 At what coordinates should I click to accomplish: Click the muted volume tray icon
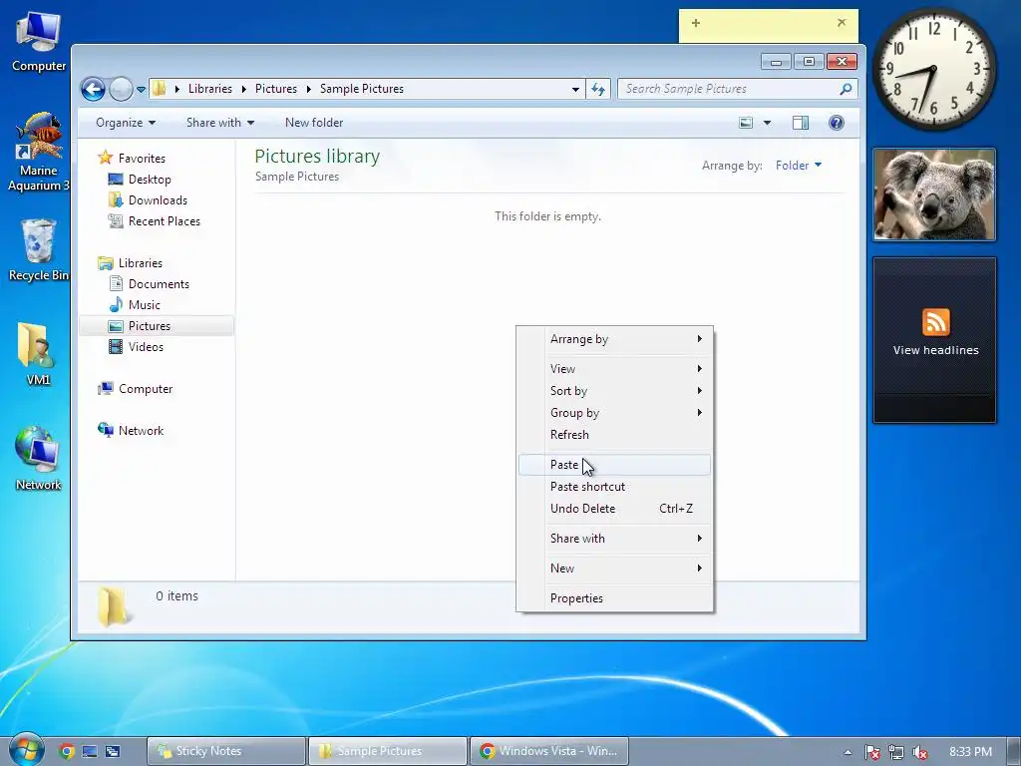(x=920, y=752)
